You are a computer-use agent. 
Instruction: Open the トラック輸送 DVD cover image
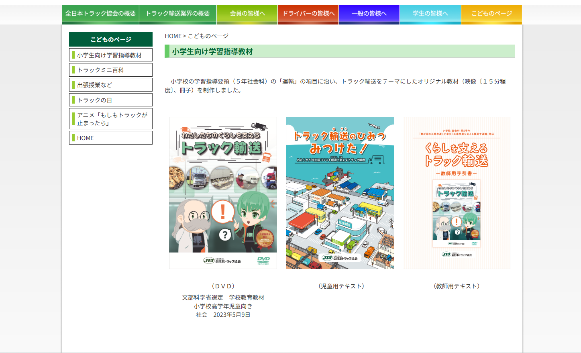tap(223, 193)
